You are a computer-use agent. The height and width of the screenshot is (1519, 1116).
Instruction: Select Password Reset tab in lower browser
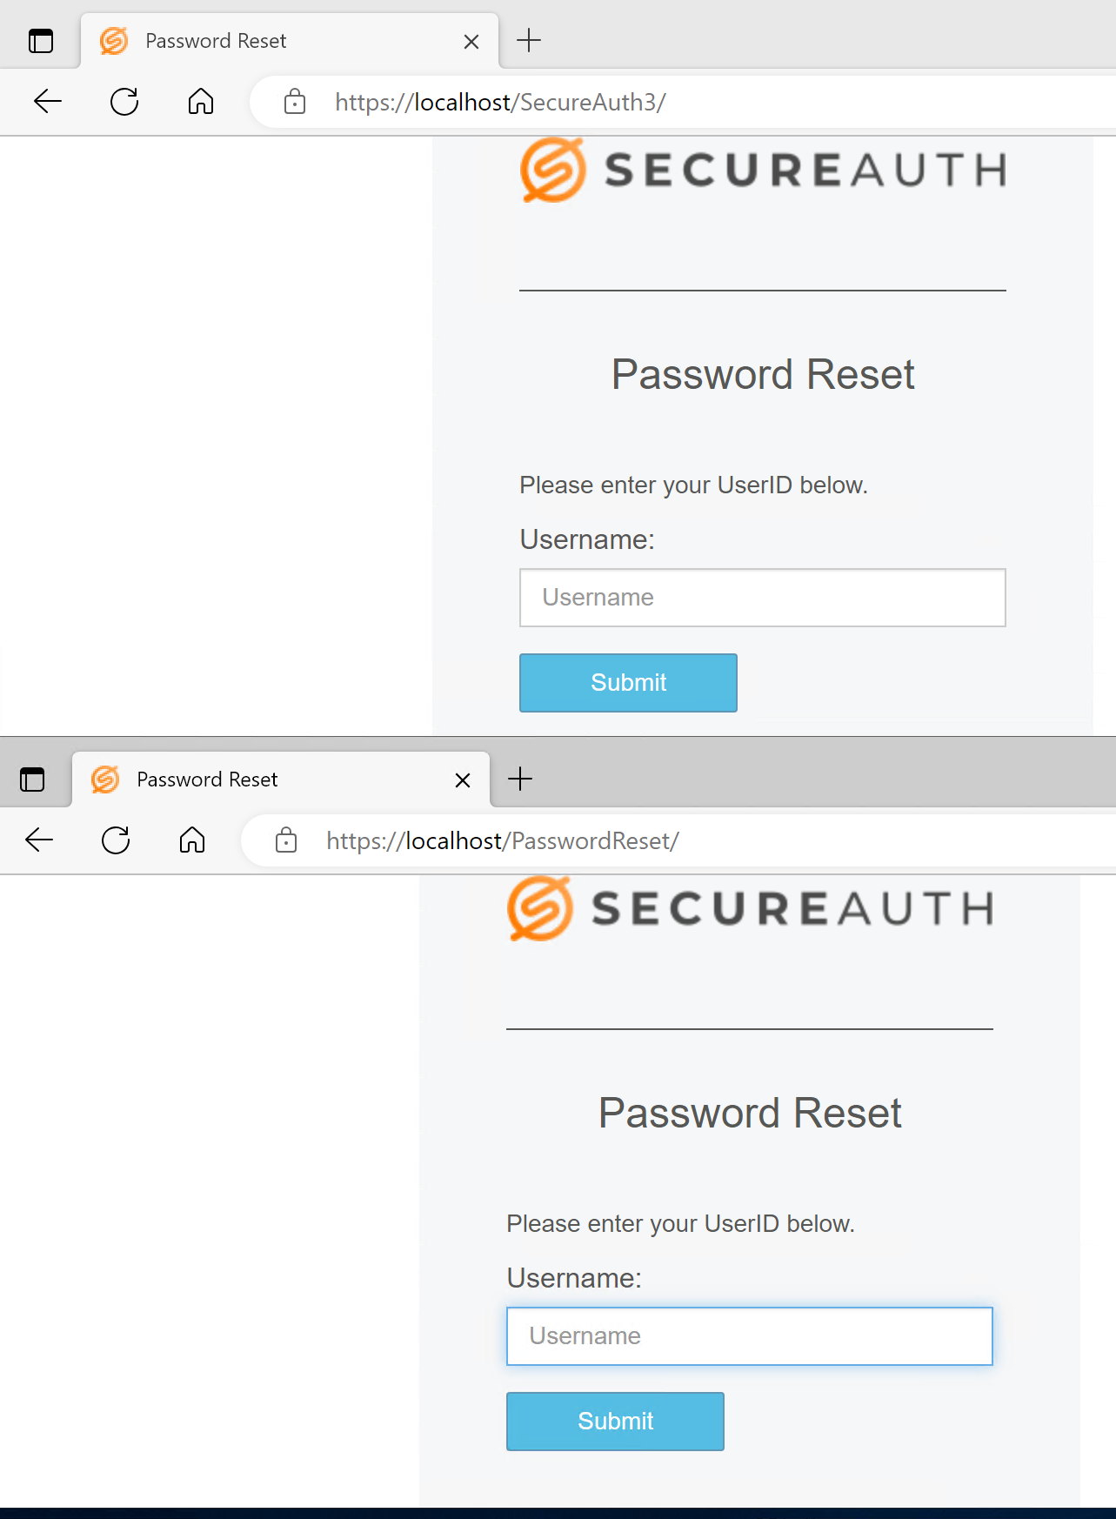252,780
